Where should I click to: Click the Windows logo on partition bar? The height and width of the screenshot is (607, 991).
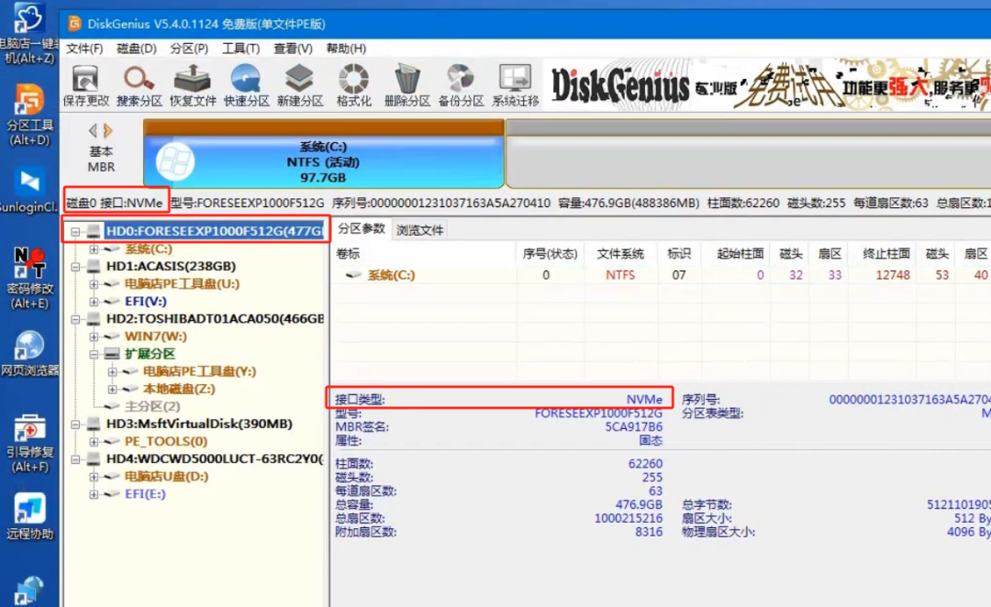(175, 161)
